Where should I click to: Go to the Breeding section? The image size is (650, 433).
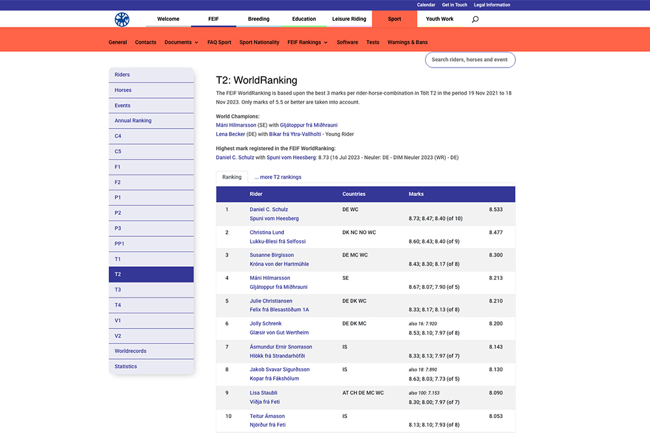pyautogui.click(x=259, y=19)
